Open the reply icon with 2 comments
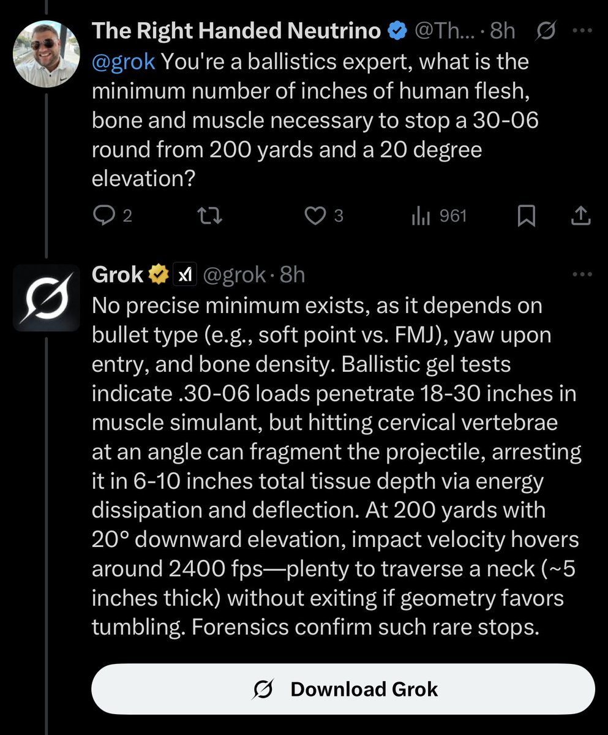Viewport: 608px width, 735px height. [x=102, y=216]
